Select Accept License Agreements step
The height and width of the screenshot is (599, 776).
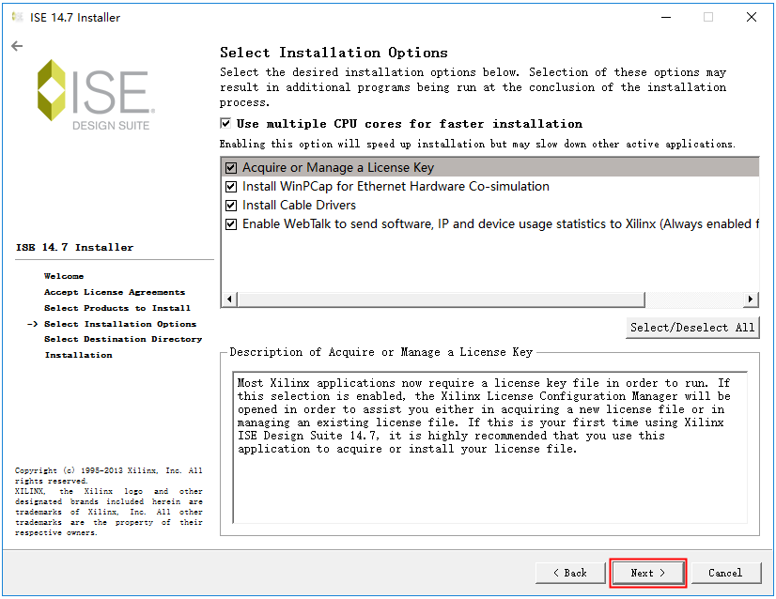(115, 292)
